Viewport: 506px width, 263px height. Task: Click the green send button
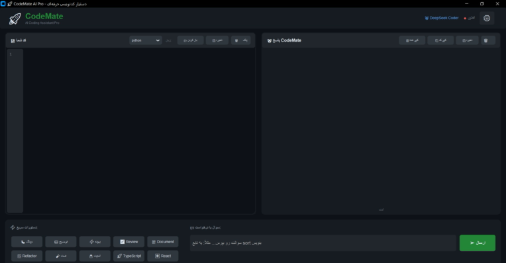click(478, 243)
